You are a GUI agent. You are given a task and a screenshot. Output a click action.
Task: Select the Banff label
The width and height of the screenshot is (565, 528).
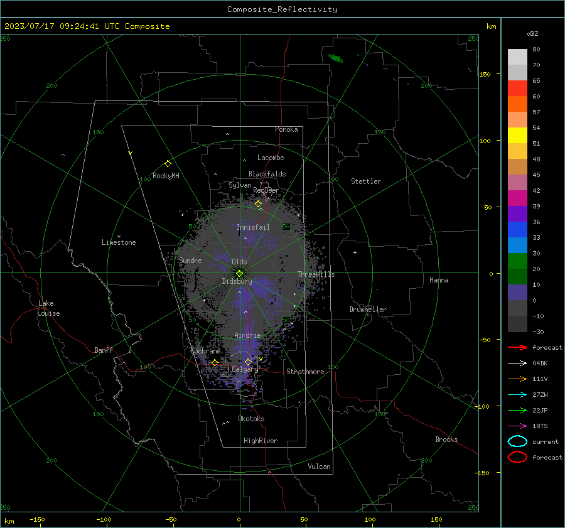click(104, 350)
